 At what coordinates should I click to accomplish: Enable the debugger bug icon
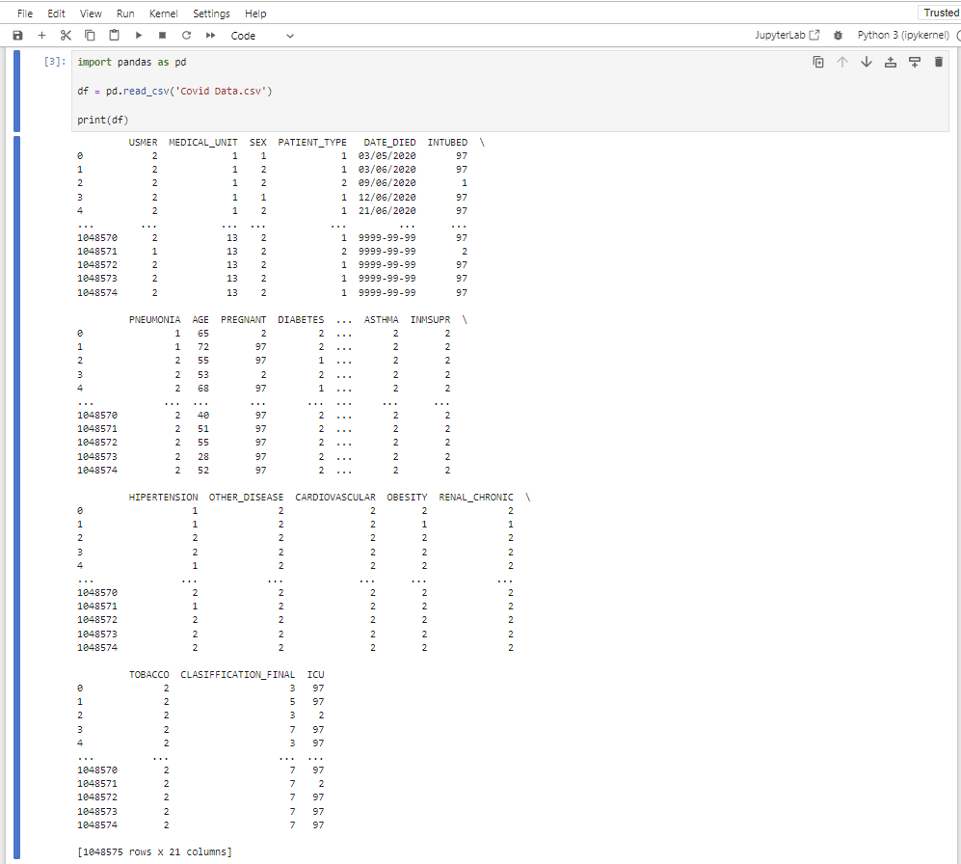(838, 36)
